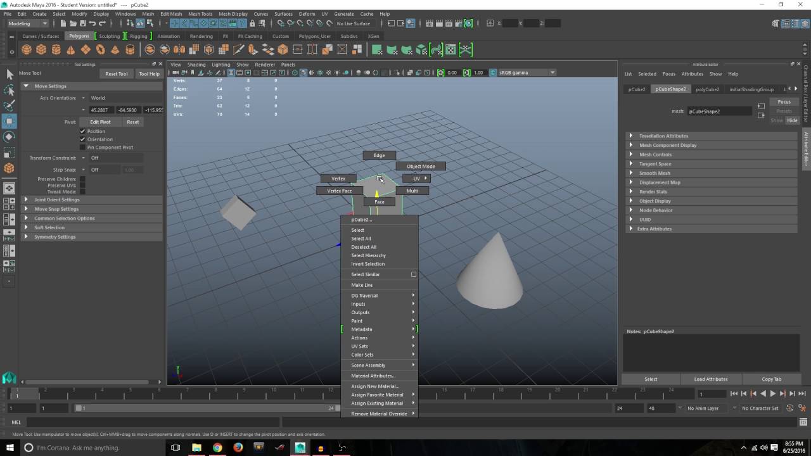The width and height of the screenshot is (811, 456).
Task: Click the MEL command line field
Action: (x=152, y=422)
